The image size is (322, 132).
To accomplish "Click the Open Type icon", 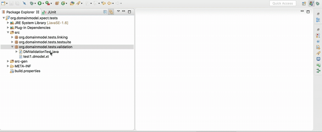I will [72, 3].
